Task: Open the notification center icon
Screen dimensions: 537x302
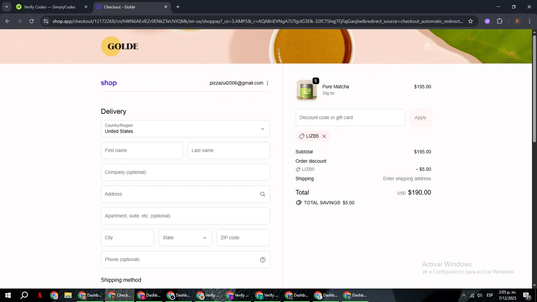Action: tap(527, 296)
